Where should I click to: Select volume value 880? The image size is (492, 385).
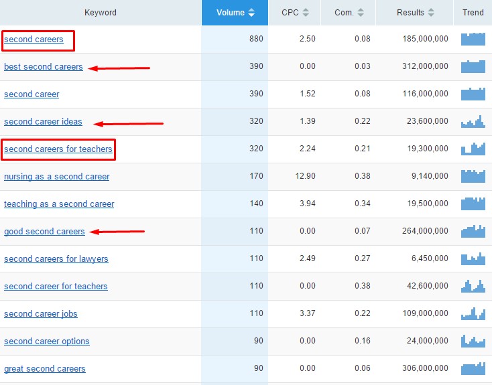(x=256, y=39)
